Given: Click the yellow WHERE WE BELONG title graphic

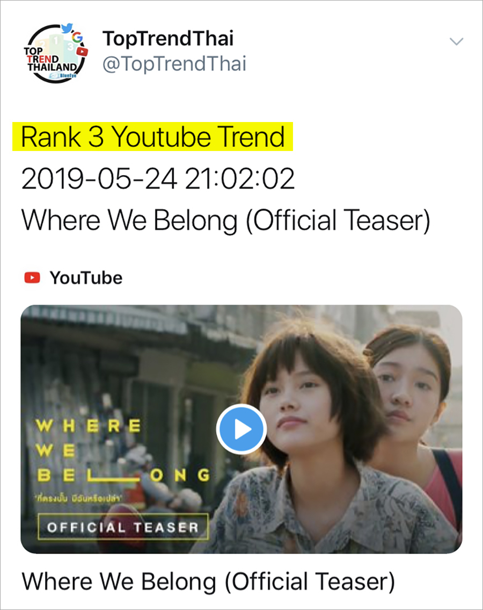Looking at the screenshot, I should coord(123,450).
